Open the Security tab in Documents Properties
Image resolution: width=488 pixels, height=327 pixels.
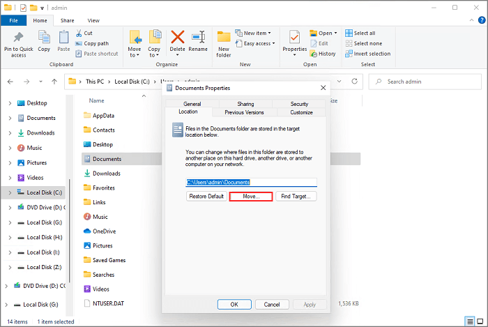[299, 104]
